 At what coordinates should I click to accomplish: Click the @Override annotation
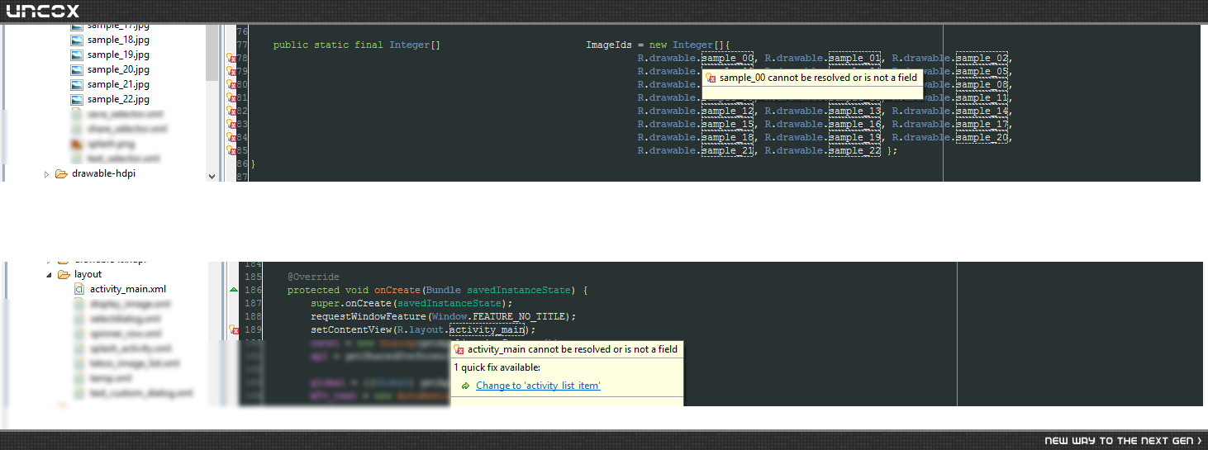click(x=313, y=277)
